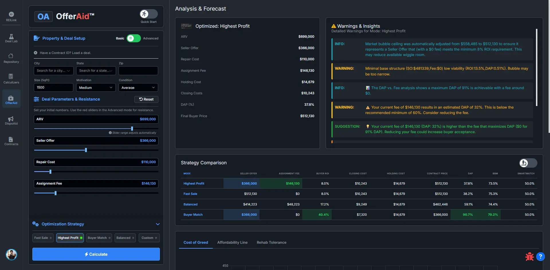Click the warning icon in the current fee warning
This screenshot has width=550, height=270.
pos(368,107)
